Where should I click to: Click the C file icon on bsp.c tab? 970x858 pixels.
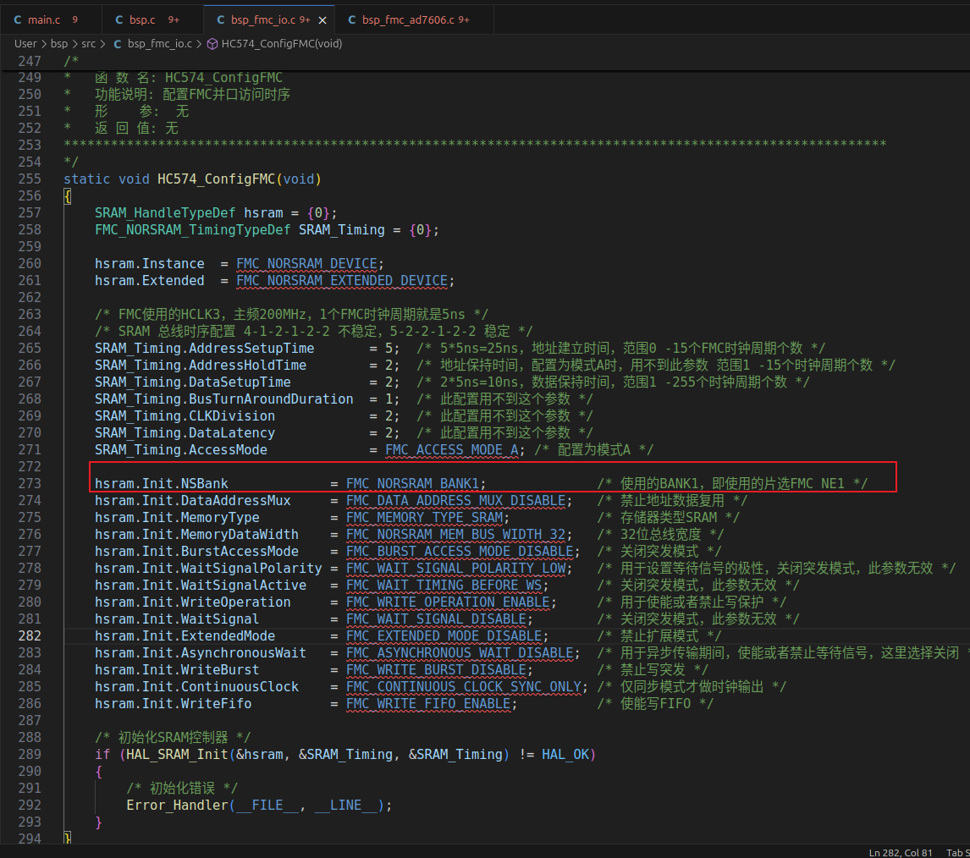[x=118, y=19]
